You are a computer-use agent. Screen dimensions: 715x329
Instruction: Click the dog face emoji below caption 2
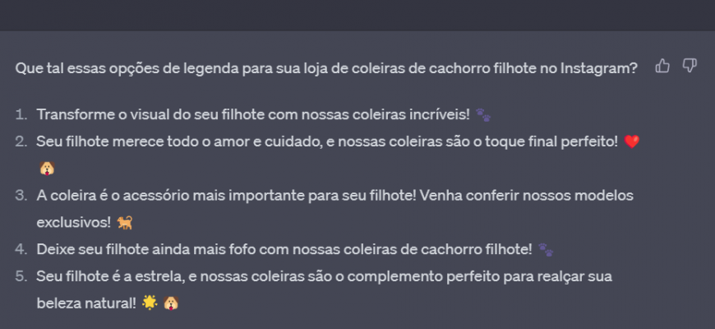(x=47, y=169)
